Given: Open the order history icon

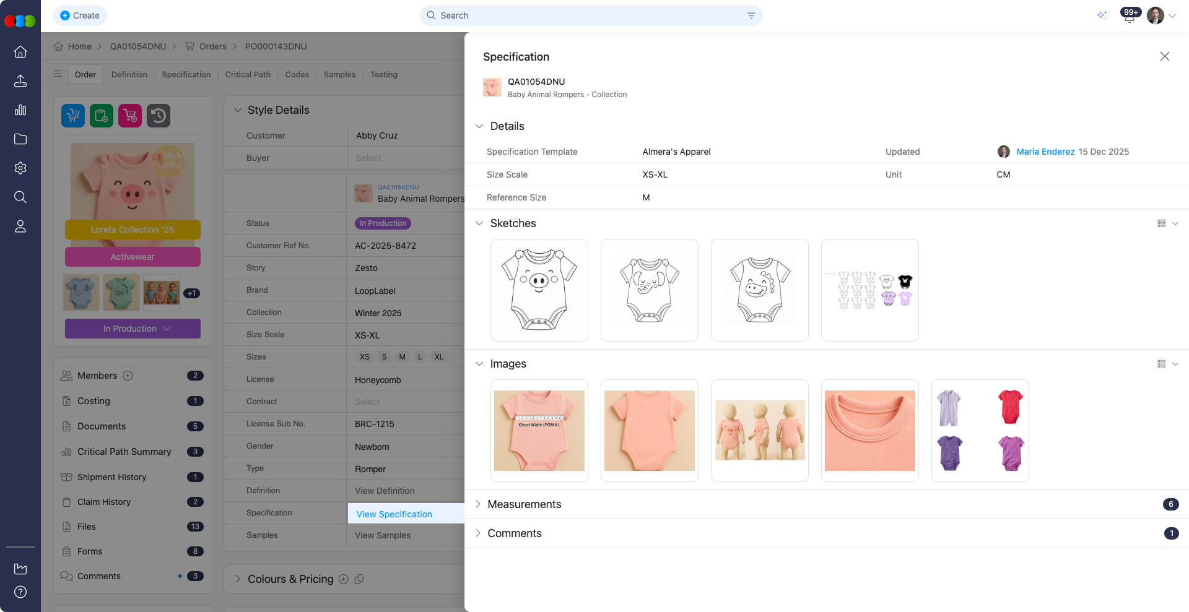Looking at the screenshot, I should tap(159, 115).
